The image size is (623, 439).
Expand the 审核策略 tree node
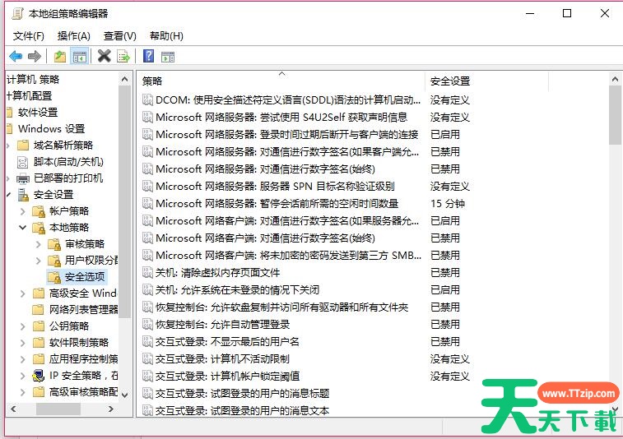point(38,244)
